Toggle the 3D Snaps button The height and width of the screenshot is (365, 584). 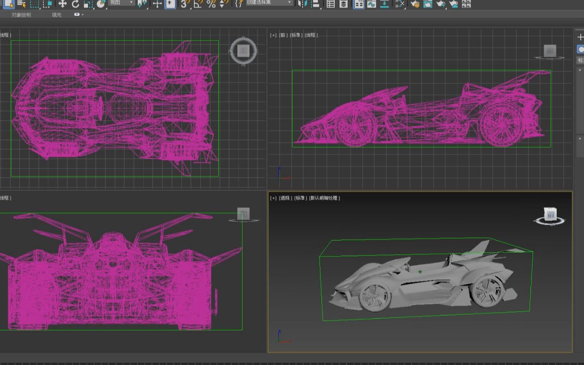185,4
